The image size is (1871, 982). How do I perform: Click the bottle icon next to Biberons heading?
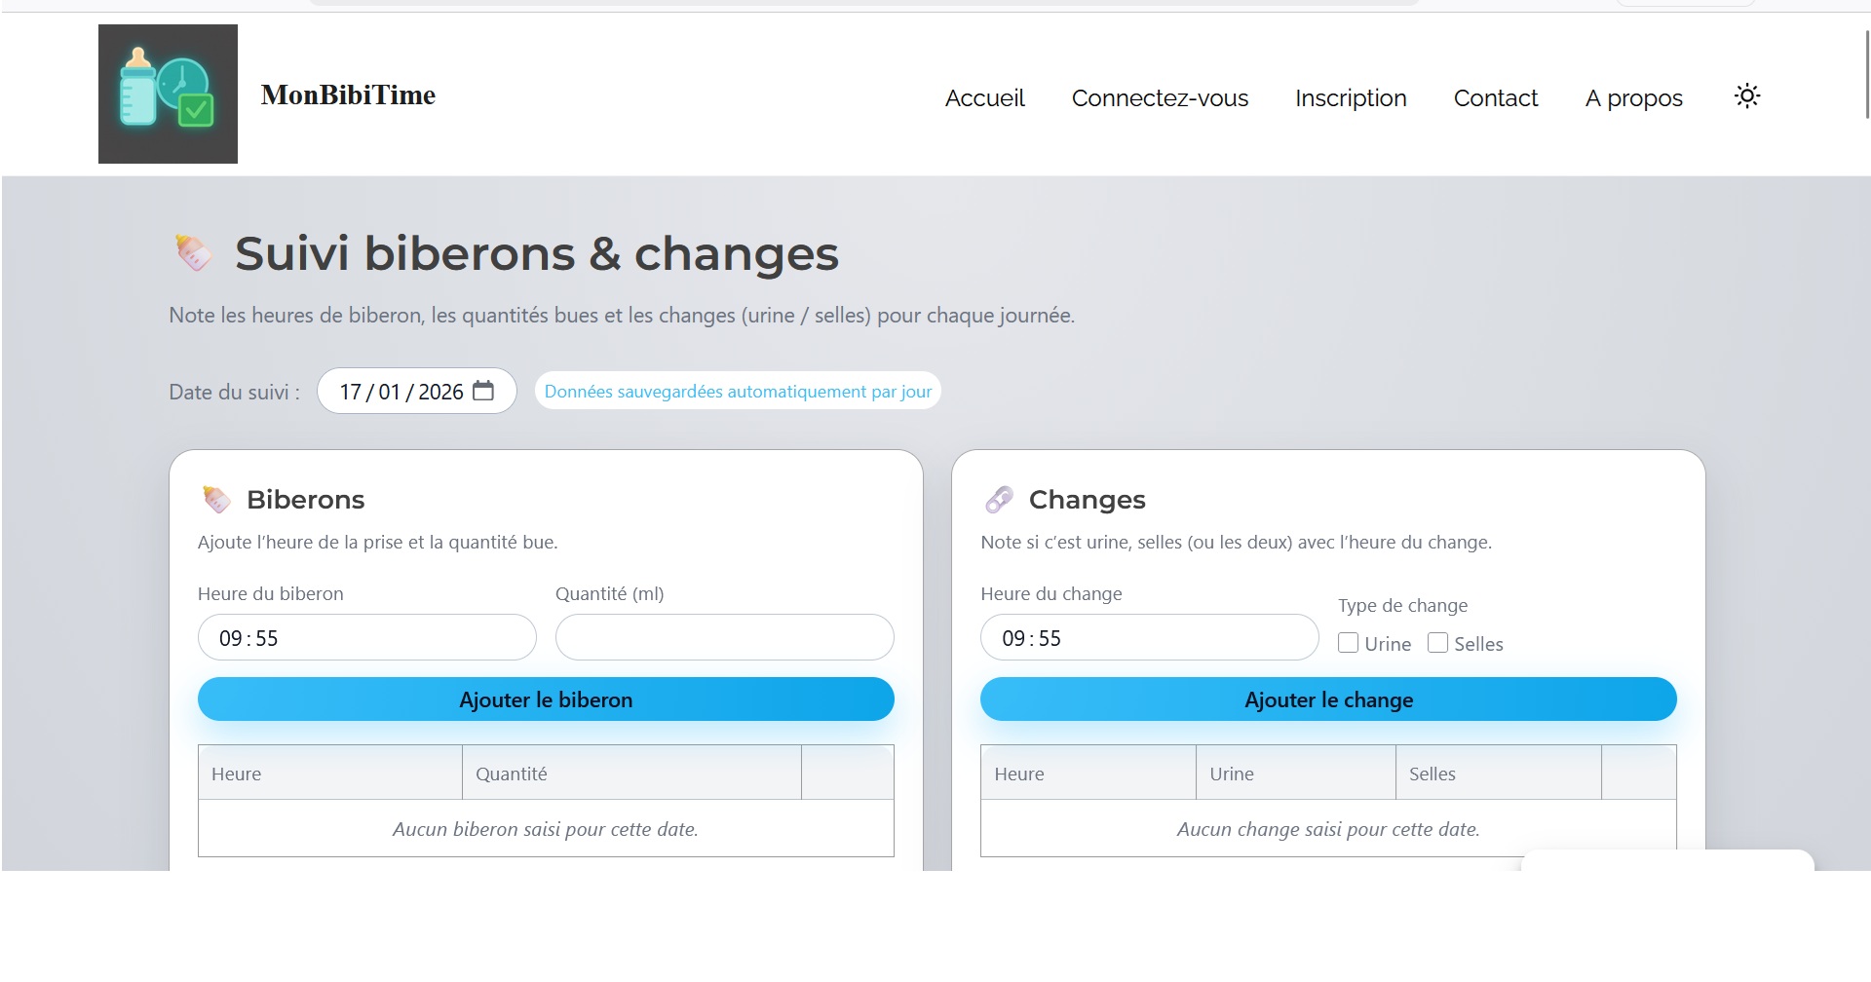216,500
